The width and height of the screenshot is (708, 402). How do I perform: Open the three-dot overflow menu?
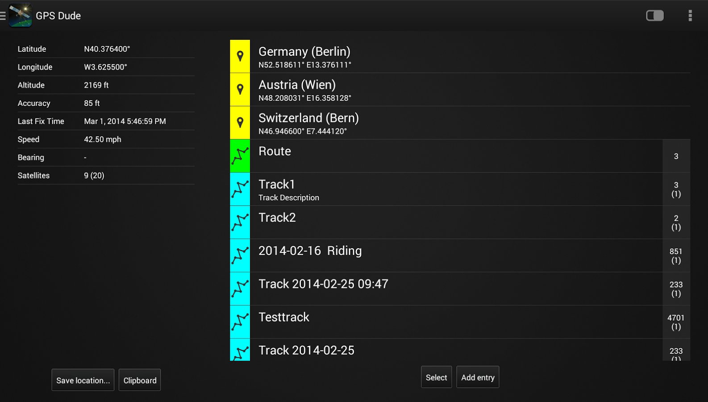(690, 16)
